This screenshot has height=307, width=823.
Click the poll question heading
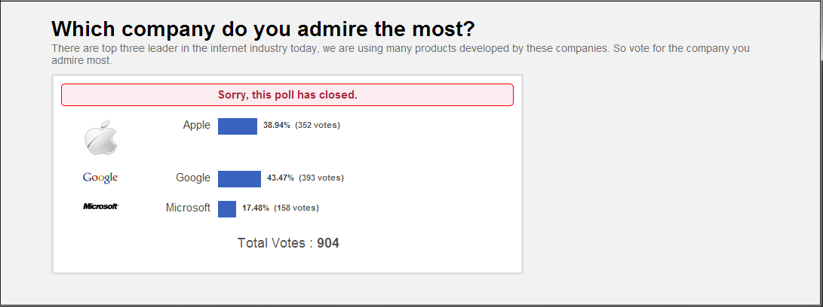click(263, 29)
